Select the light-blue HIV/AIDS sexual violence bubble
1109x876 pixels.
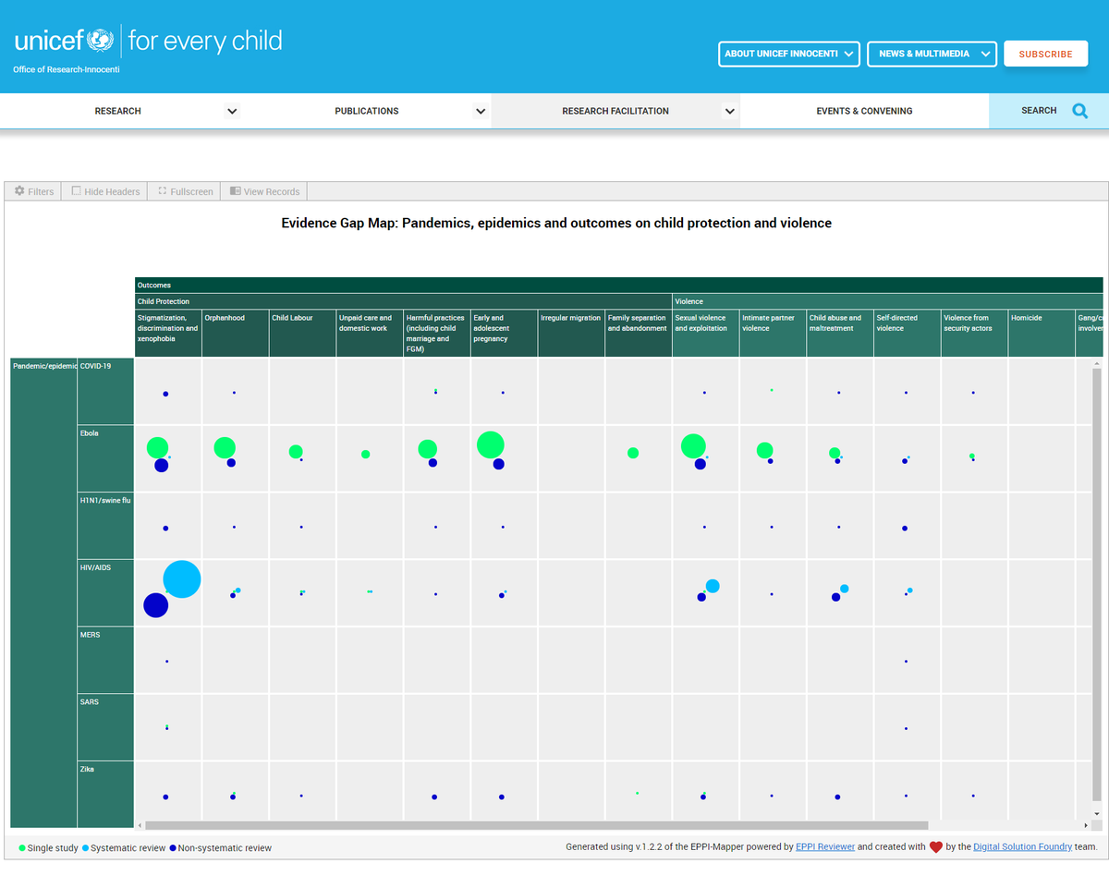tap(713, 586)
